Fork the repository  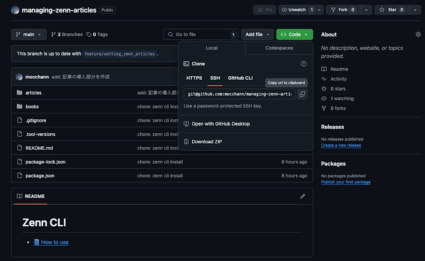point(343,10)
